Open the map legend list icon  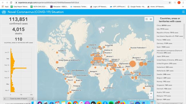click(x=147, y=19)
